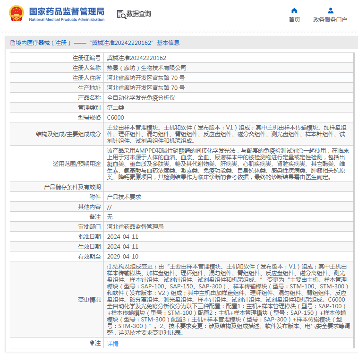The width and height of the screenshot is (358, 355).
Task: Click the 生产地址 label
Action: [89, 88]
